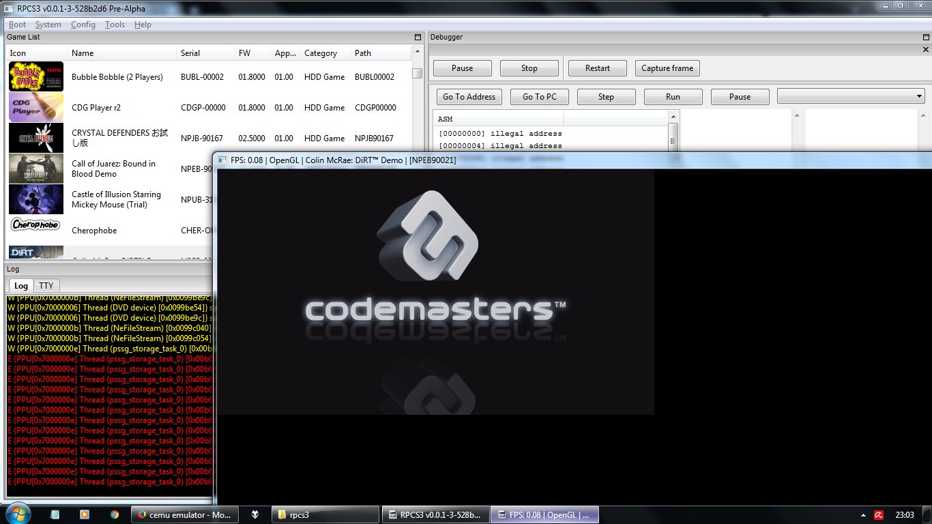Click the Icon column header

pyautogui.click(x=37, y=53)
